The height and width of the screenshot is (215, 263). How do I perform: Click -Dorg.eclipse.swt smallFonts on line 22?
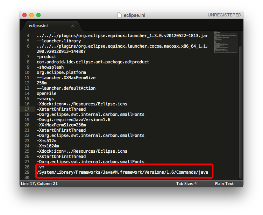coord(91,136)
